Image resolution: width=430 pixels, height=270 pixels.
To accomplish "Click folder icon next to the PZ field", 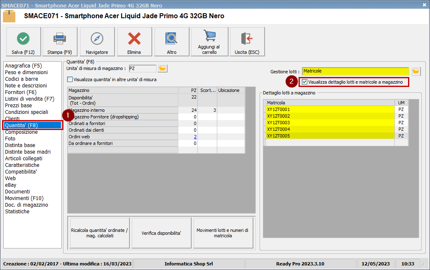I will click(x=162, y=68).
